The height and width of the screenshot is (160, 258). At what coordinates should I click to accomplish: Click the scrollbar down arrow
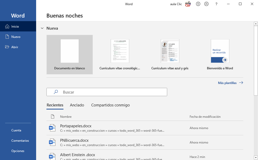pos(256,157)
